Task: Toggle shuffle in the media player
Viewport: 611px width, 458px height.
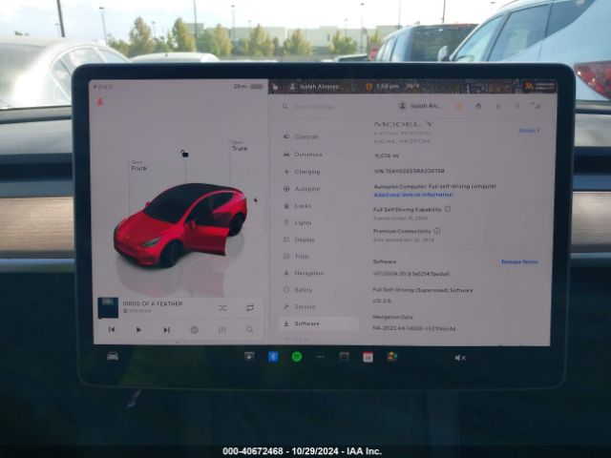Action: [222, 307]
